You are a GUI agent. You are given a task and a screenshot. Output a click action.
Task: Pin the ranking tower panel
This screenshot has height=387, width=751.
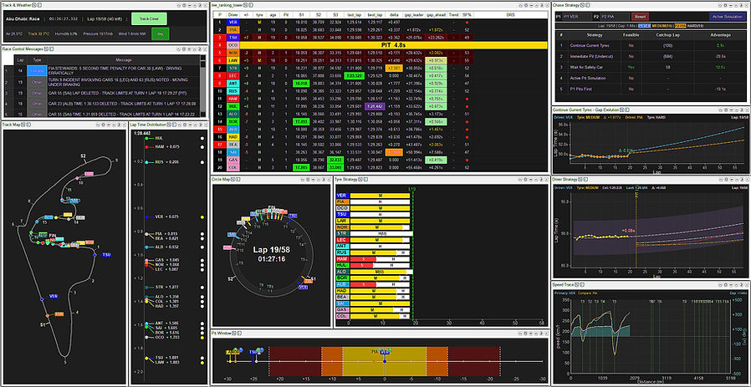point(540,5)
